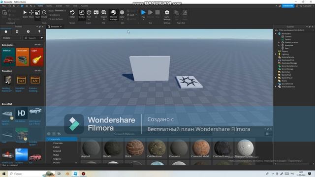
Task: Open the FILE menu
Action: pos(4,6)
